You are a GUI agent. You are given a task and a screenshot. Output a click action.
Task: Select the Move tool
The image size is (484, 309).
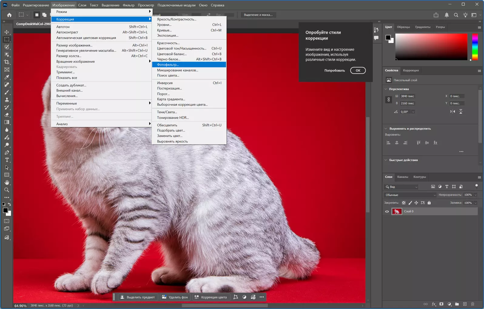coord(7,32)
